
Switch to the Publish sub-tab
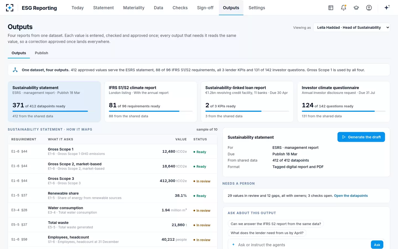(x=41, y=53)
